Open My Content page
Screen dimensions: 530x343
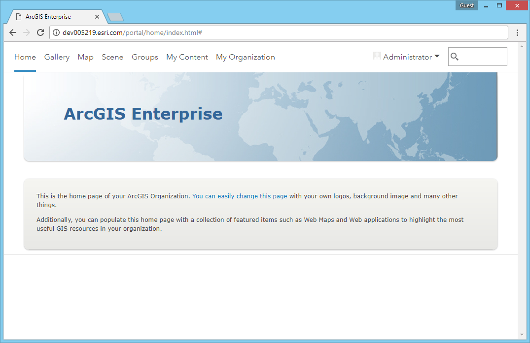pos(187,57)
